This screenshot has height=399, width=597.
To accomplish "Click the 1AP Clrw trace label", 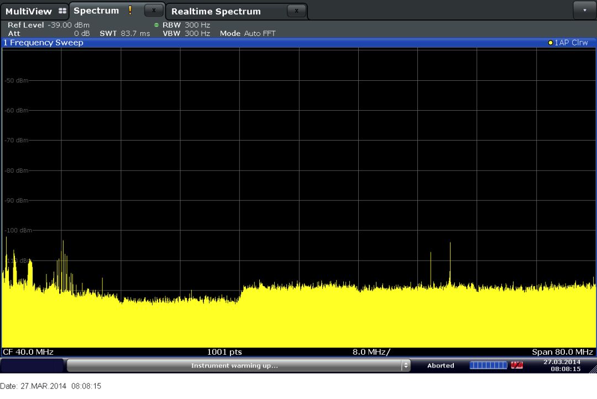I will tap(570, 43).
